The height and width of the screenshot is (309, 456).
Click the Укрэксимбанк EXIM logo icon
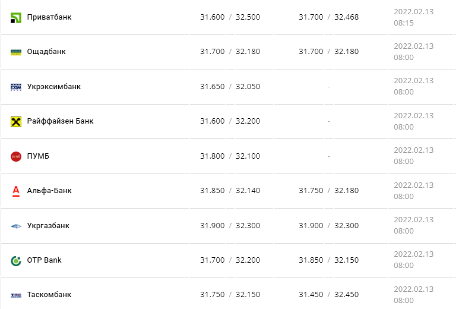pos(16,87)
